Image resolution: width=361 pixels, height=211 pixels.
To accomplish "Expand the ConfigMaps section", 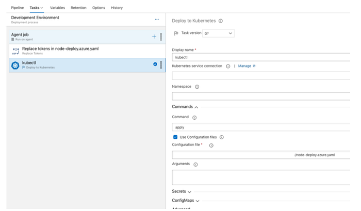I will [185, 200].
